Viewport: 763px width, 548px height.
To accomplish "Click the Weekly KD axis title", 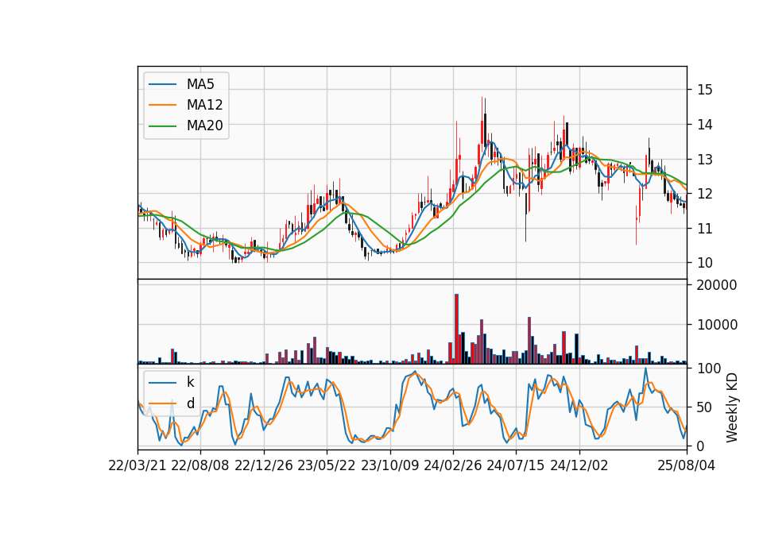I will point(732,408).
